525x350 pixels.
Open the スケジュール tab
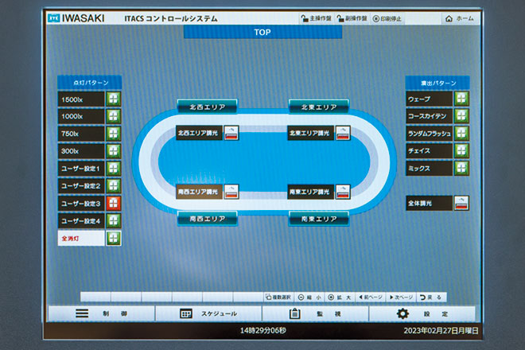pyautogui.click(x=208, y=313)
